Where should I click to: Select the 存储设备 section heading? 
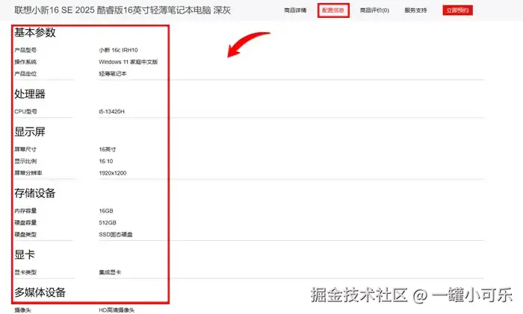pos(35,193)
